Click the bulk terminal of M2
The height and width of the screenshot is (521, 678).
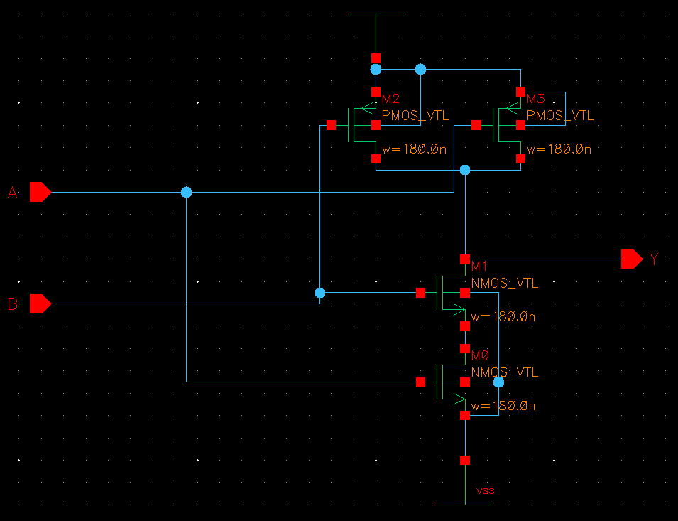(376, 125)
